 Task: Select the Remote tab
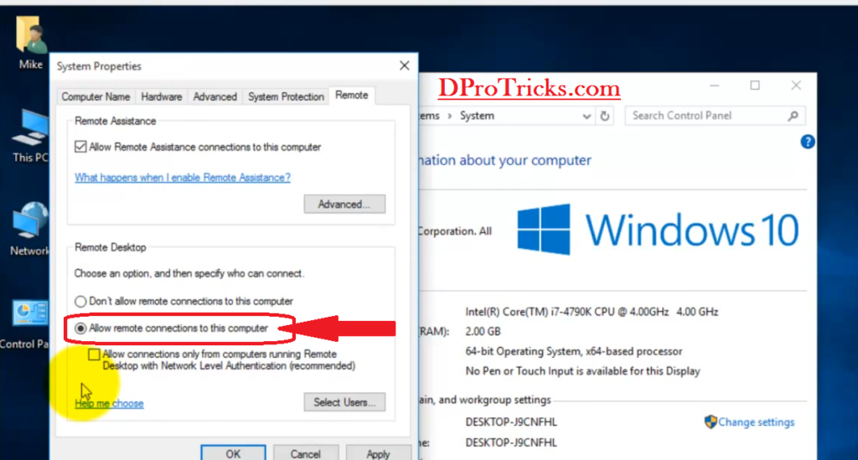pyautogui.click(x=351, y=96)
